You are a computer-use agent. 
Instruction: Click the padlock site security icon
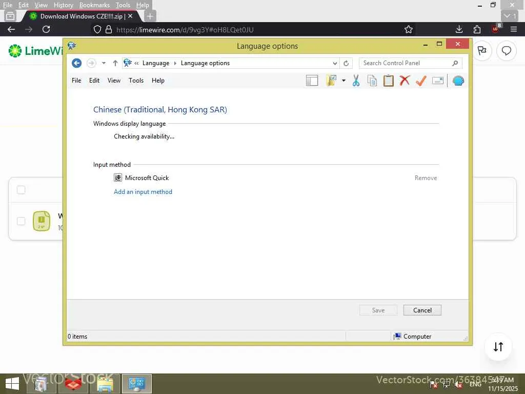[109, 29]
